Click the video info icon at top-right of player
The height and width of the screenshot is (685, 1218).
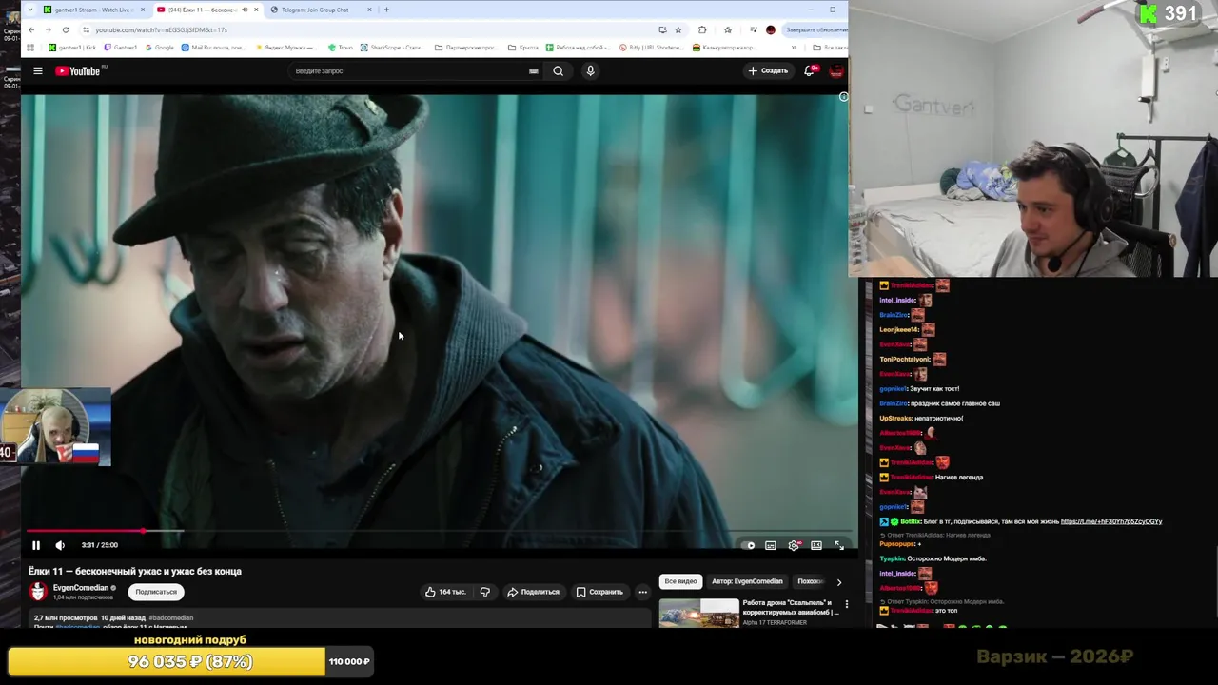click(x=843, y=96)
